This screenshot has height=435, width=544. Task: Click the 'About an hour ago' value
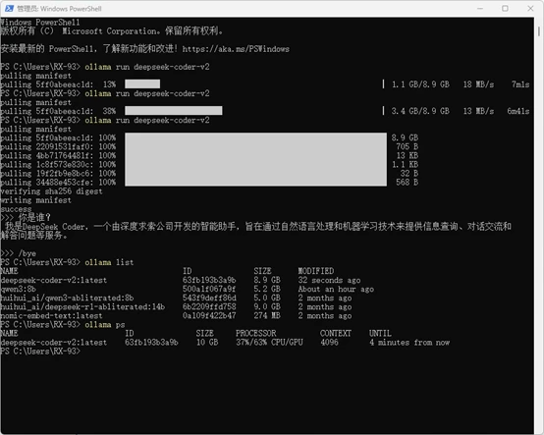point(336,289)
